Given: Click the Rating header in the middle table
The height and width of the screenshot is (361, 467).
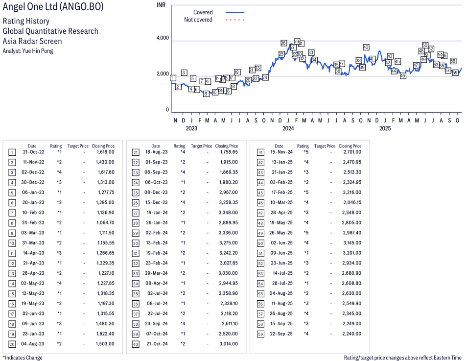Looking at the screenshot, I should [180, 146].
